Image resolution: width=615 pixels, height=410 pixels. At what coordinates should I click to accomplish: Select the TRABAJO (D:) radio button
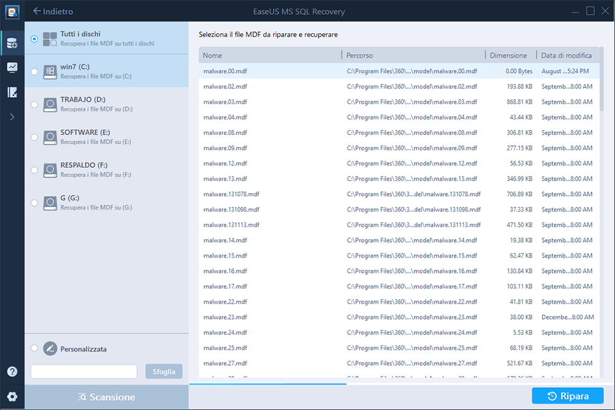34,104
